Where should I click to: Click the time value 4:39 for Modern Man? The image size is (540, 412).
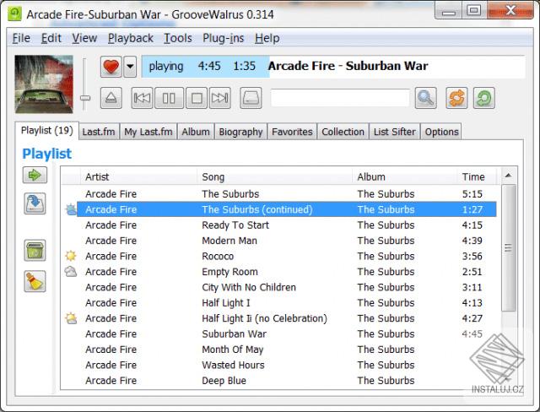click(472, 241)
